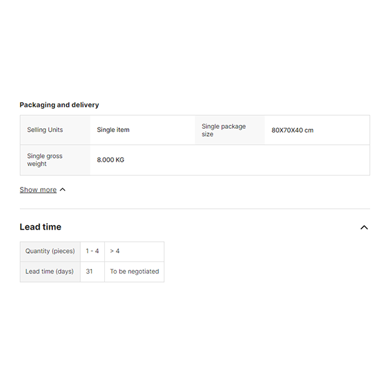Image resolution: width=388 pixels, height=388 pixels.
Task: Click the Selling Units label cell
Action: coord(45,130)
